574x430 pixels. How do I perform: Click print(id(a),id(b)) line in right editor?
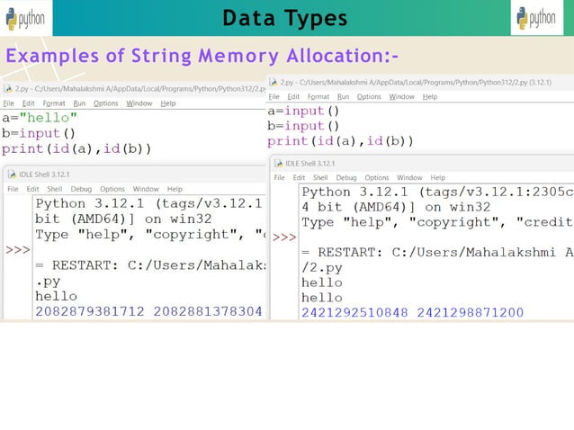click(340, 141)
